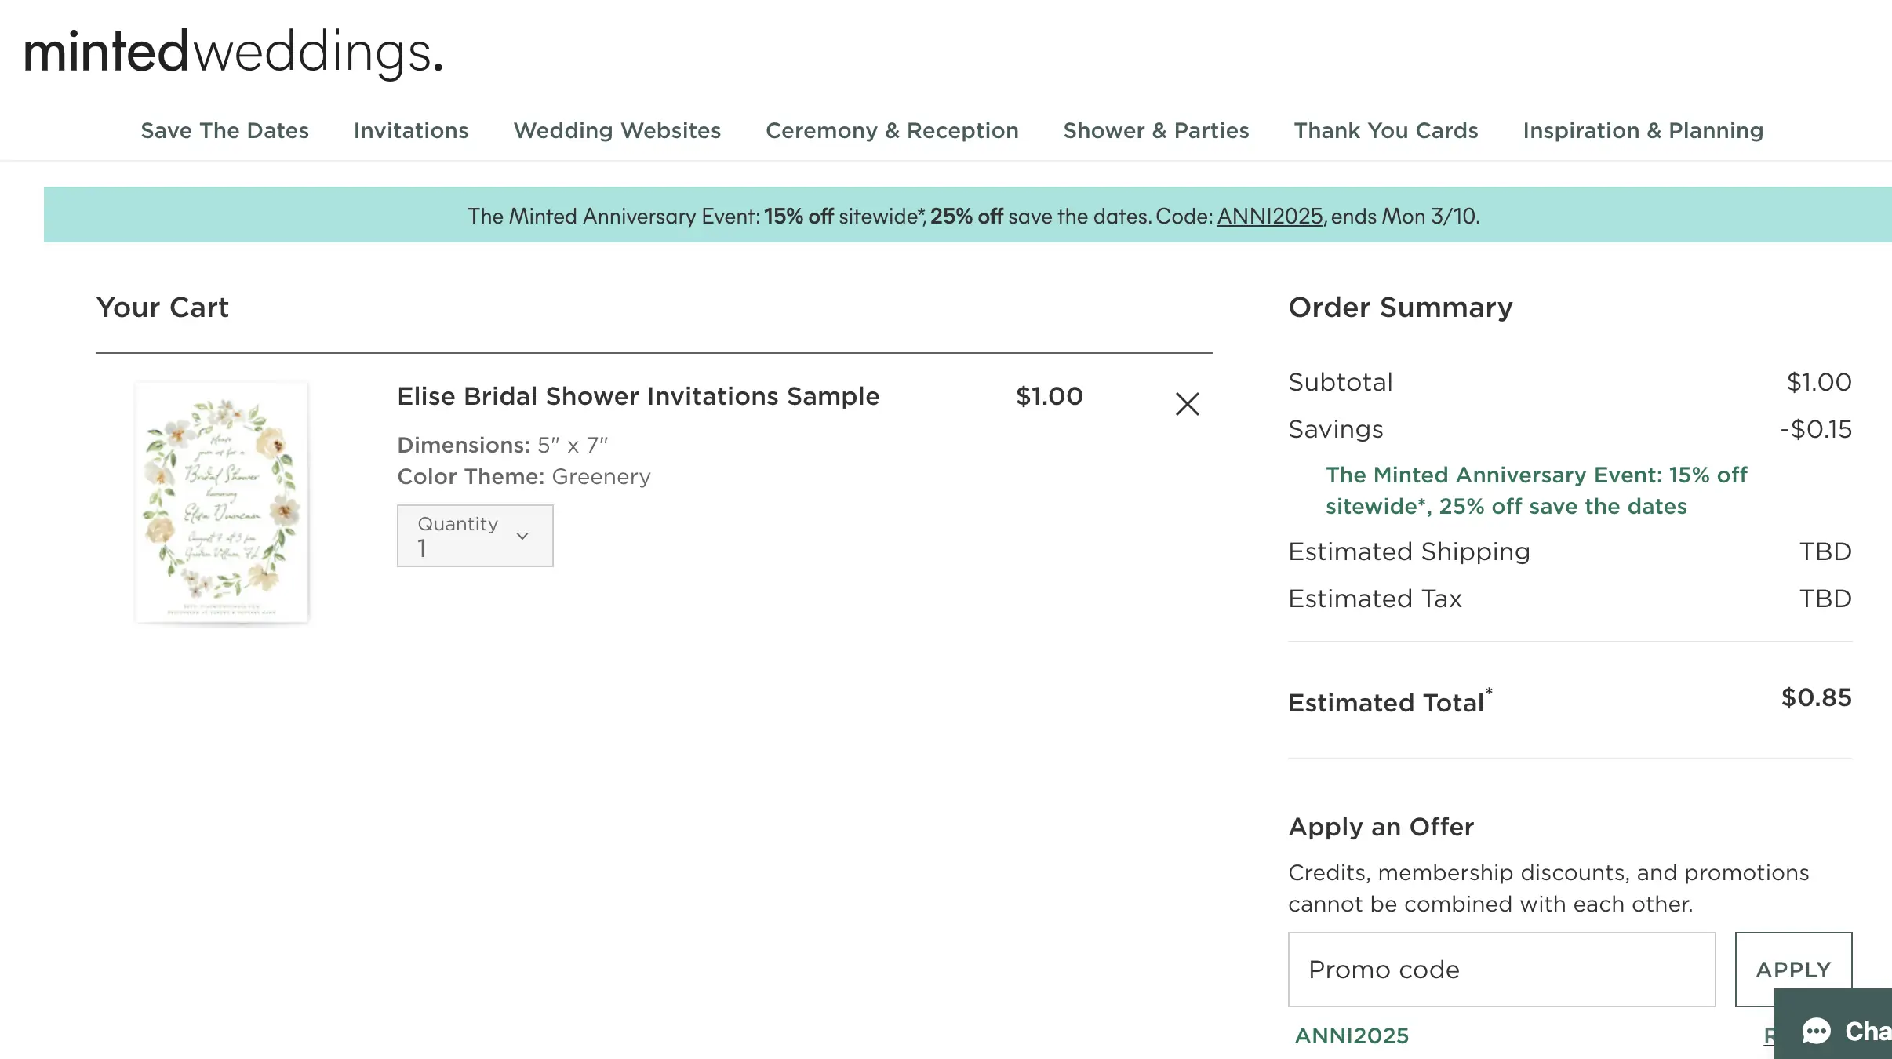Open Shower & Parties menu

(1155, 130)
